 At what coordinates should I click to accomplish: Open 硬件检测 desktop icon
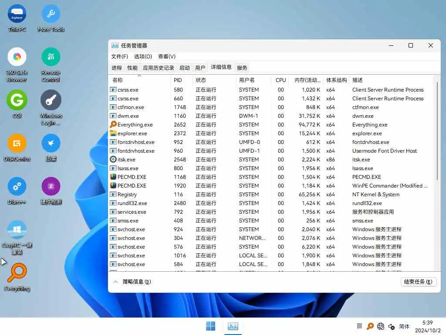tap(51, 191)
